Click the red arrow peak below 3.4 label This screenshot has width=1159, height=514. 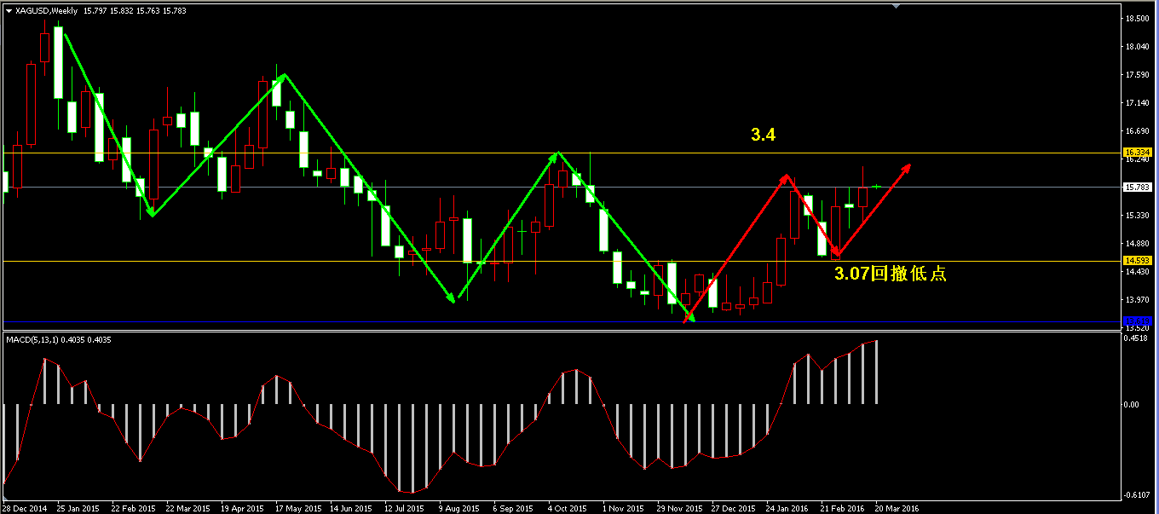(x=787, y=176)
